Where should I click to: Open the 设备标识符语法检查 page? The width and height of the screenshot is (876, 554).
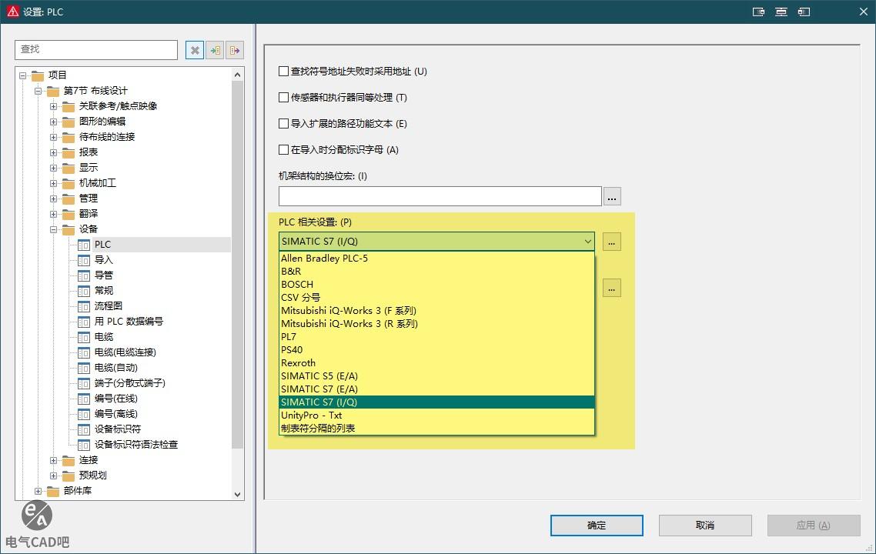pyautogui.click(x=135, y=445)
